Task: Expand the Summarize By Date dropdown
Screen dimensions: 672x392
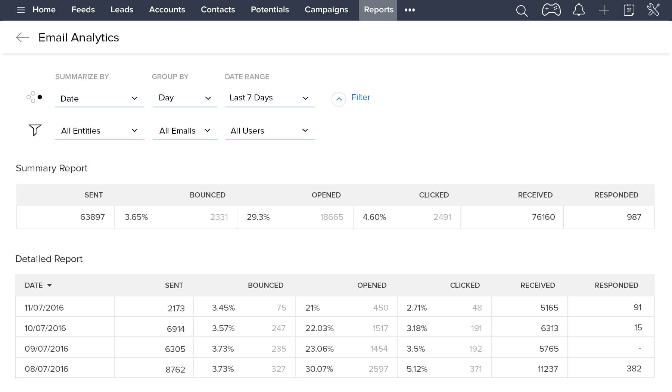Action: pos(99,99)
